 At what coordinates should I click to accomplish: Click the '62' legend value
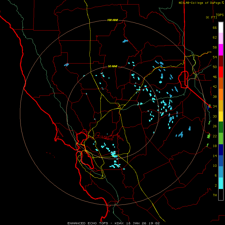point(215,37)
